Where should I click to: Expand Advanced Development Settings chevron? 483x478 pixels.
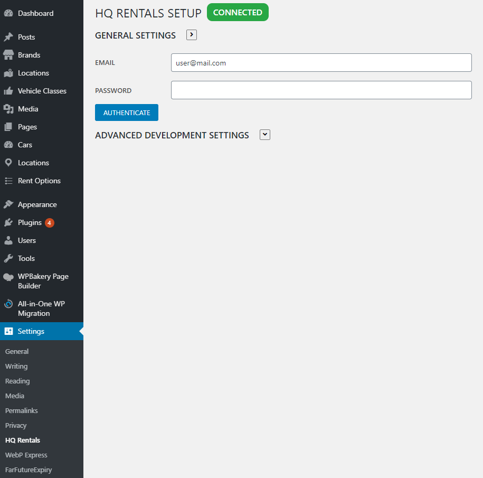pyautogui.click(x=265, y=135)
